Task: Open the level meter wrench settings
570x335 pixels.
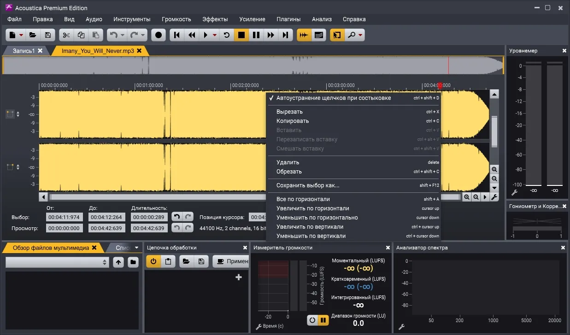Action: [515, 192]
